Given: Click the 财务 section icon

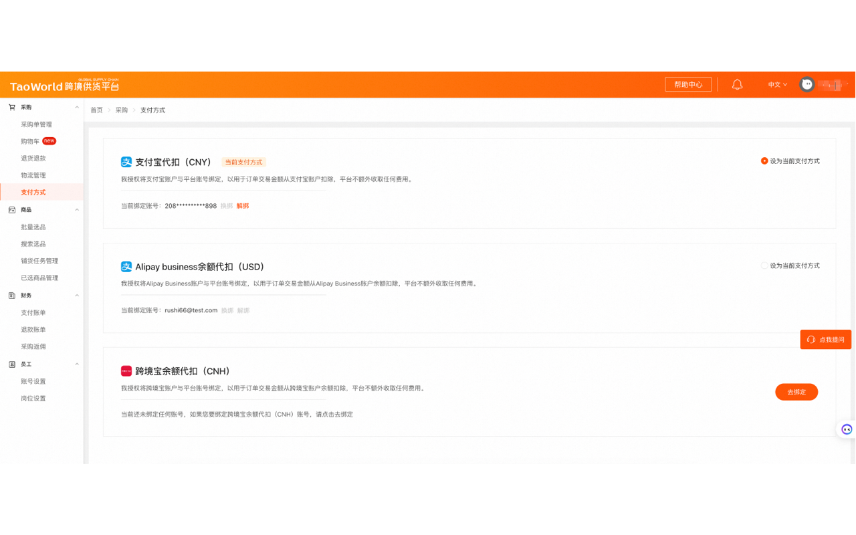Looking at the screenshot, I should (12, 296).
